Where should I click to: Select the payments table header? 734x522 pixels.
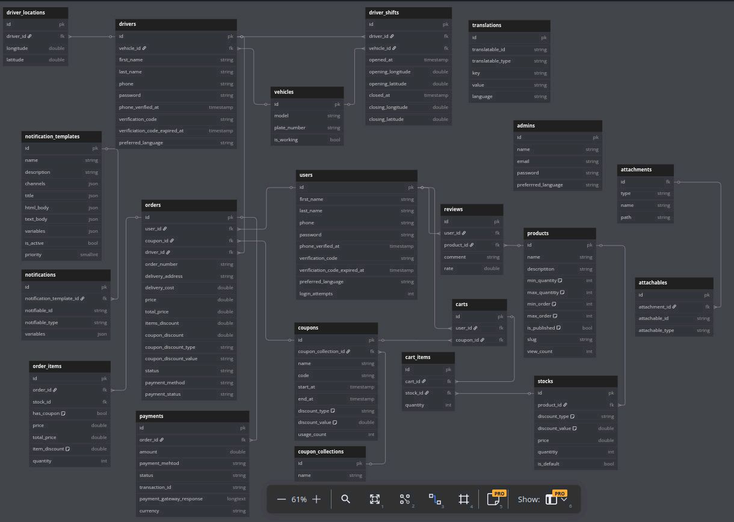(x=193, y=416)
